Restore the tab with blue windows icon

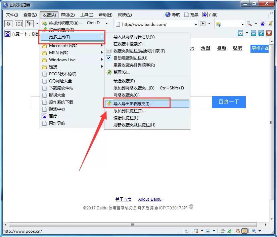pyautogui.click(x=261, y=33)
